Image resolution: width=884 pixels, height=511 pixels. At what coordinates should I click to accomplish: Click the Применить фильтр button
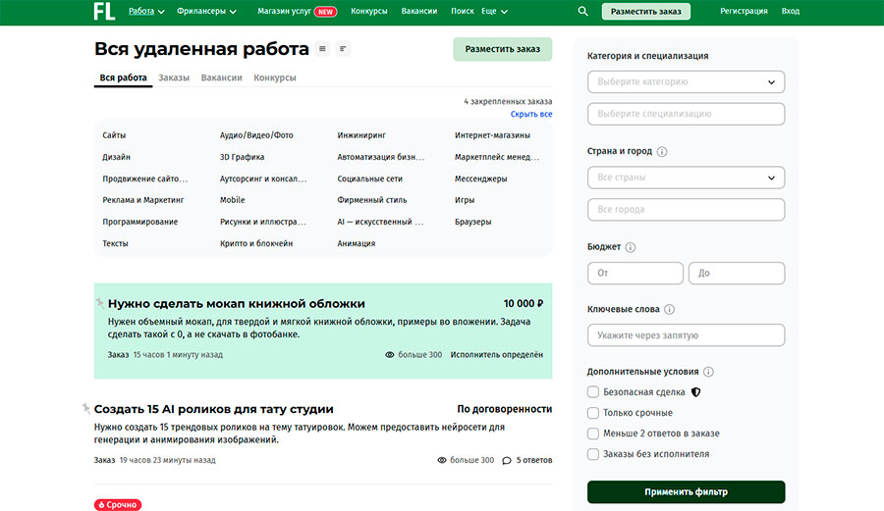coord(687,491)
